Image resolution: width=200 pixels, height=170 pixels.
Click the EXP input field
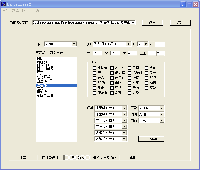[x=160, y=44]
